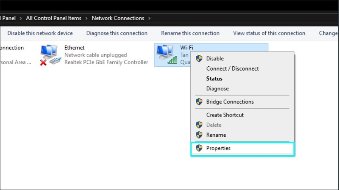Expand the chevron before All Control Panel Items

tap(20, 18)
